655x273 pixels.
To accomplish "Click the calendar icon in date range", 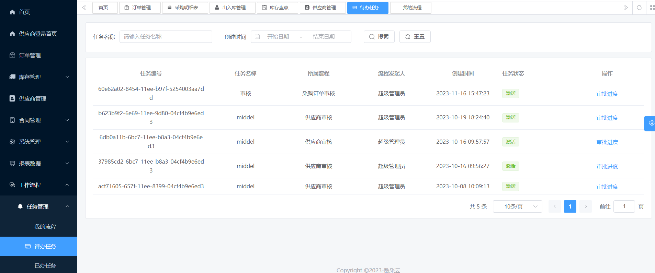I will coord(257,37).
